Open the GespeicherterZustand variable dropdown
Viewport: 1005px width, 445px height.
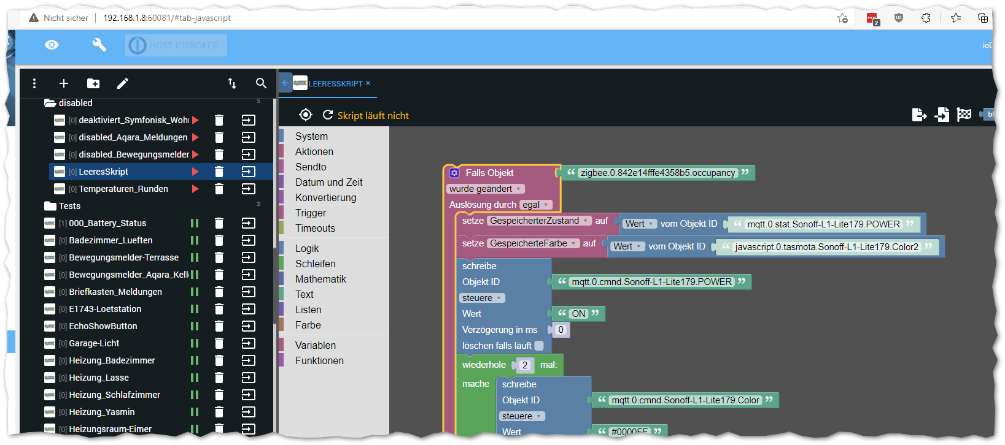[x=540, y=221]
